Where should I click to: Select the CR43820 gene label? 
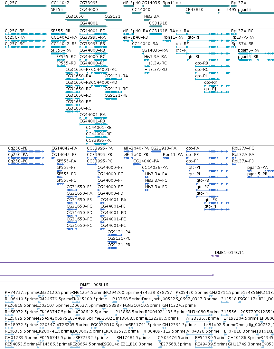point(194,10)
